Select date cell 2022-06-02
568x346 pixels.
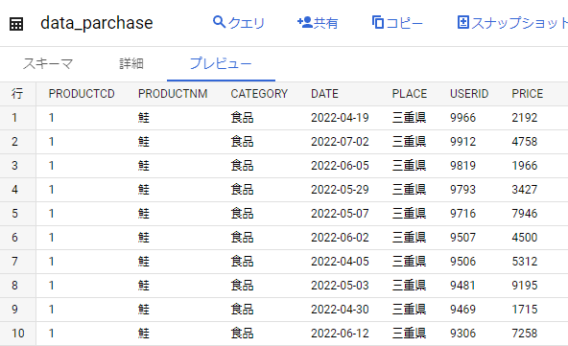(340, 238)
